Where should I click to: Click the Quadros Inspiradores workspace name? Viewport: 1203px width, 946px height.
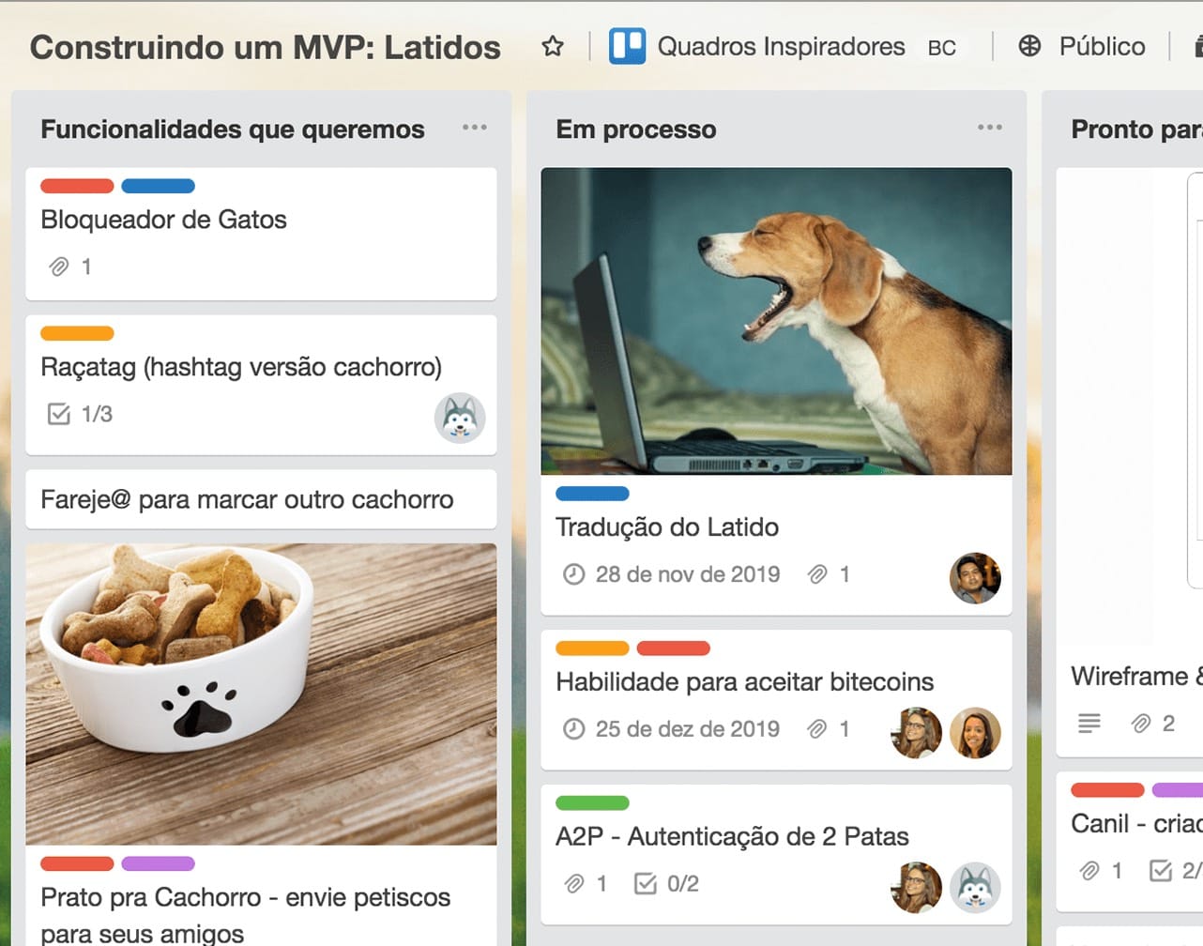pos(780,45)
